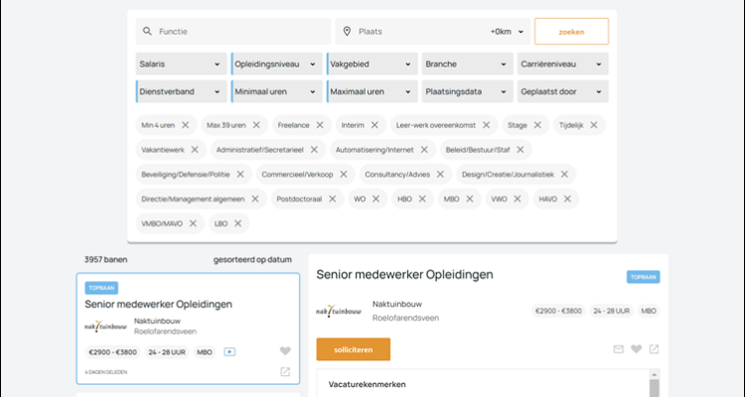Click the heart icon in the job detail panel
The image size is (745, 397).
[x=637, y=349]
